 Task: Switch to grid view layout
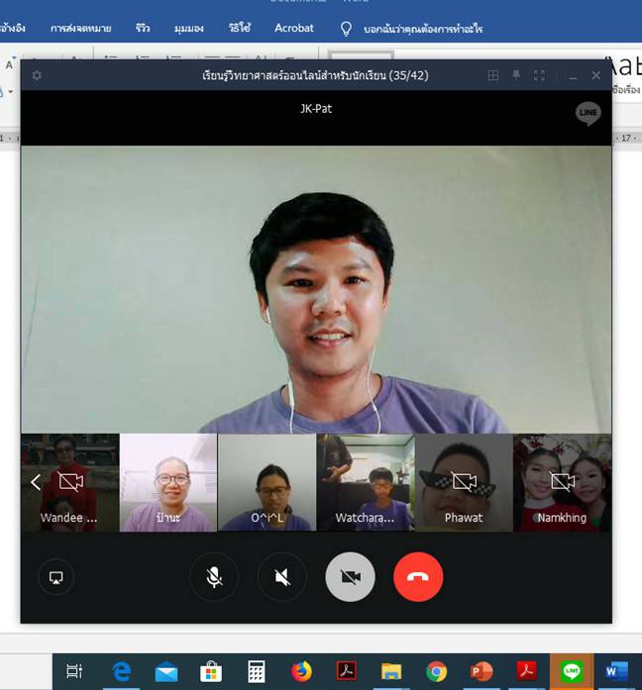[x=493, y=75]
